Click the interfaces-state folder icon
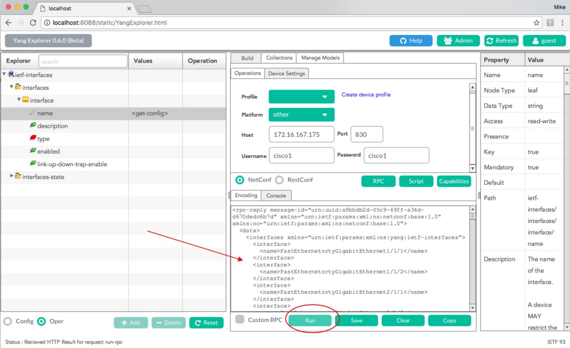The width and height of the screenshot is (570, 348). [18, 176]
